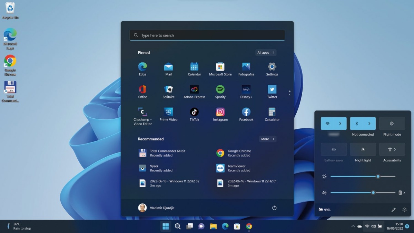414x233 pixels.
Task: Launch the TikTok app
Action: coord(194,115)
